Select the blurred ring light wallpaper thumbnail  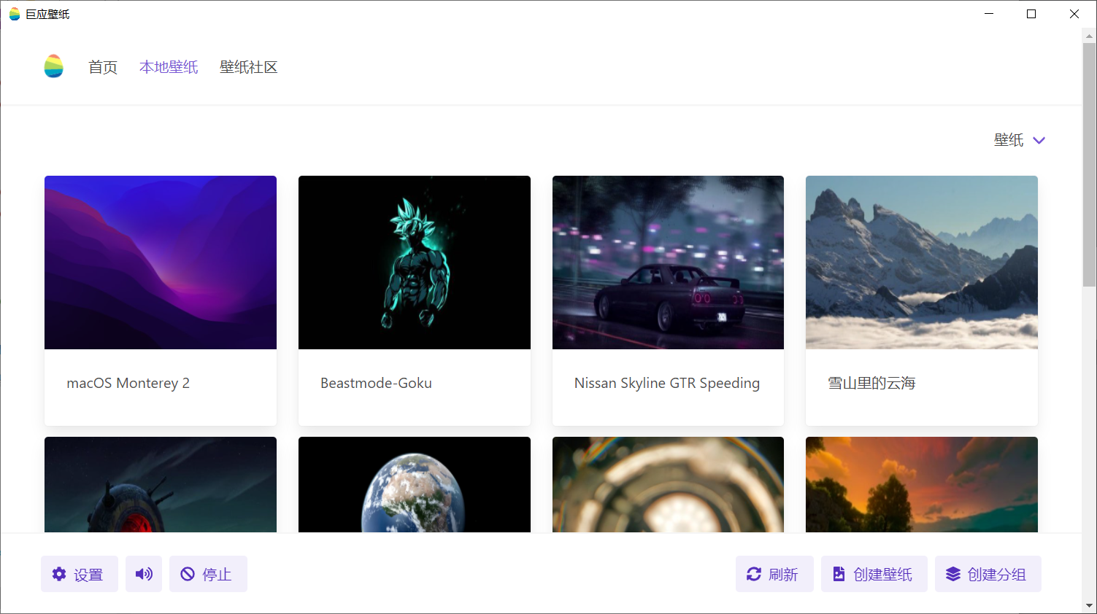[668, 484]
